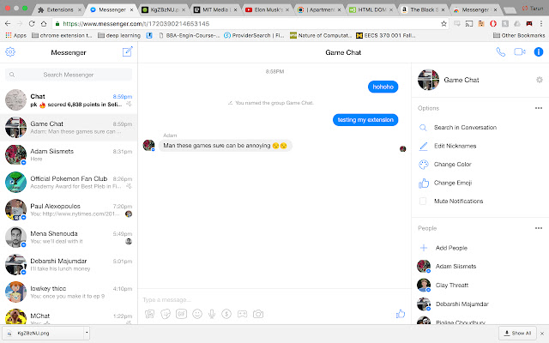549x343 pixels.
Task: Click the hohoho message bubble
Action: click(383, 87)
